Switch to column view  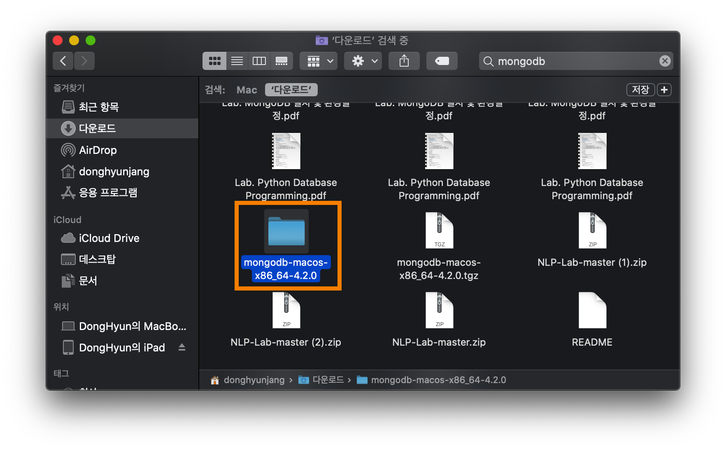coord(259,61)
